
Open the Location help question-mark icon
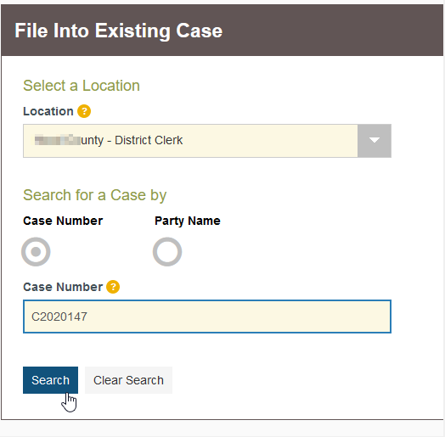(x=84, y=111)
